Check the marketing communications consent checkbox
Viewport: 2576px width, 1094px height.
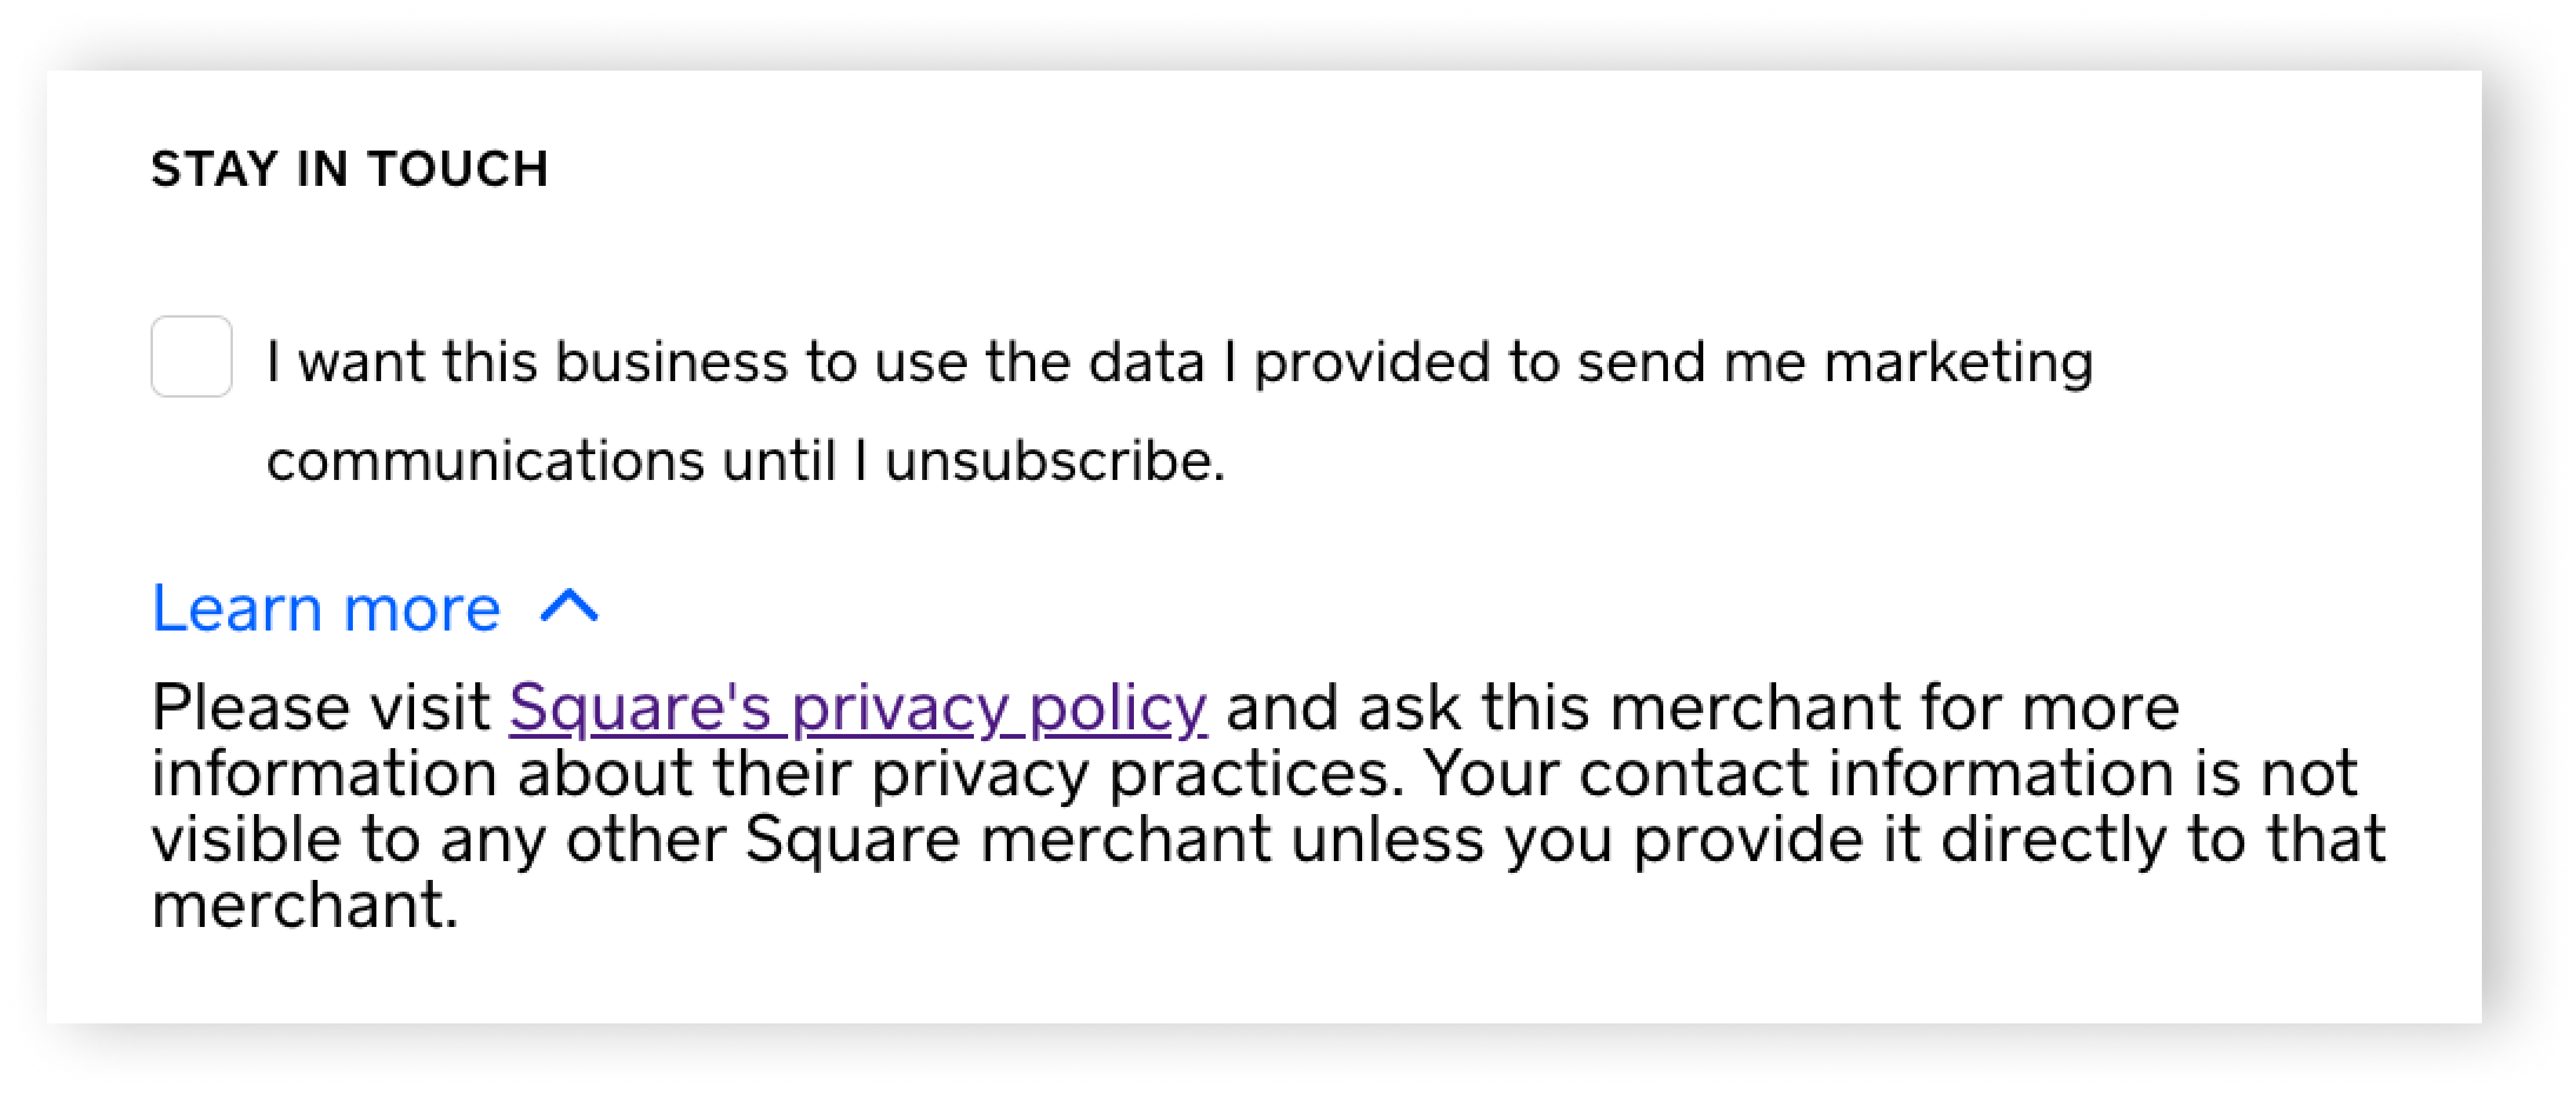click(x=191, y=357)
